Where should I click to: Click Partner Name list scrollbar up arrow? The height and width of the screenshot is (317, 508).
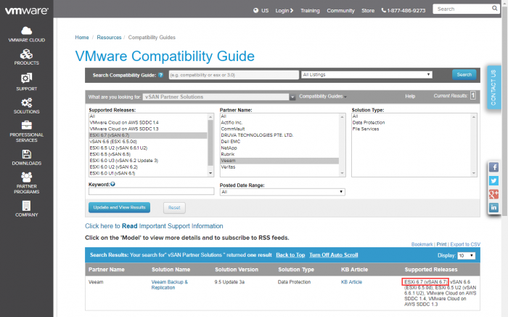coord(342,117)
